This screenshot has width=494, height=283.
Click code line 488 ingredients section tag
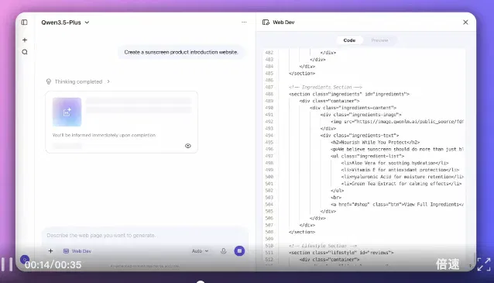coord(348,94)
